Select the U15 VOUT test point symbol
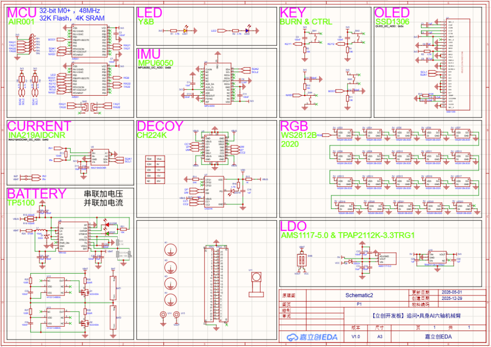This screenshot has height=347, width=491. [176, 314]
